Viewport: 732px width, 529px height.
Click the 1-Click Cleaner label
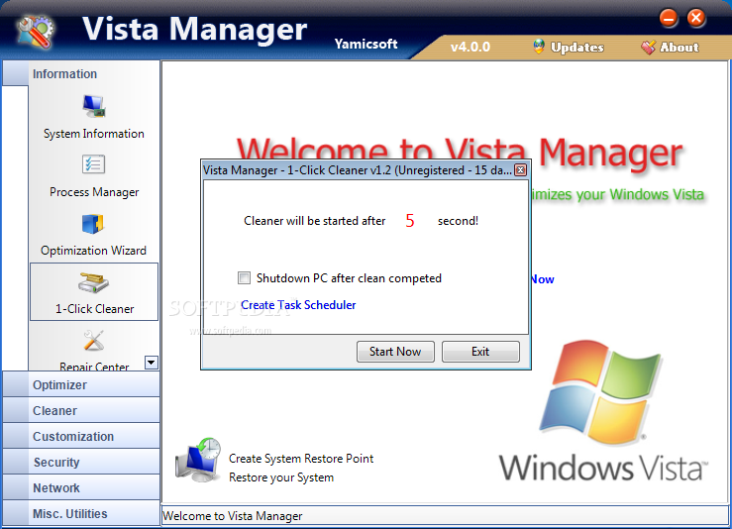point(95,309)
